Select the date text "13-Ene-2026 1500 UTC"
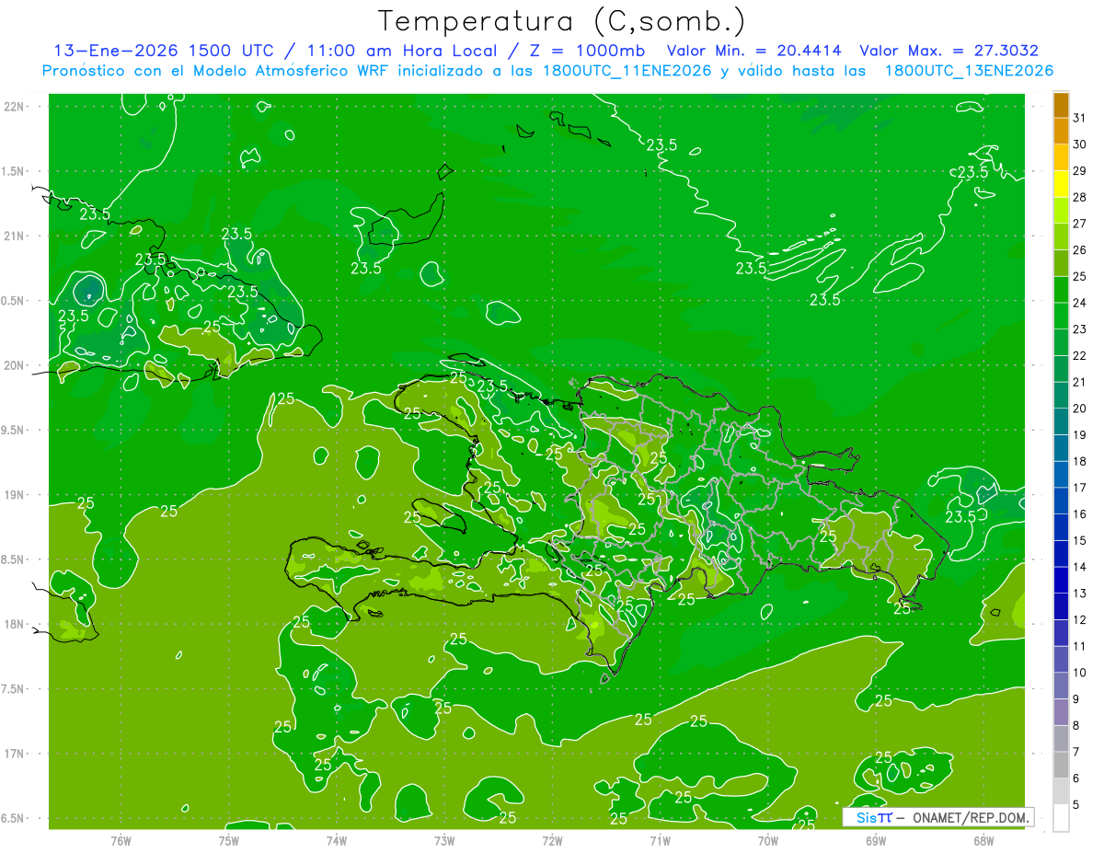 pyautogui.click(x=164, y=51)
